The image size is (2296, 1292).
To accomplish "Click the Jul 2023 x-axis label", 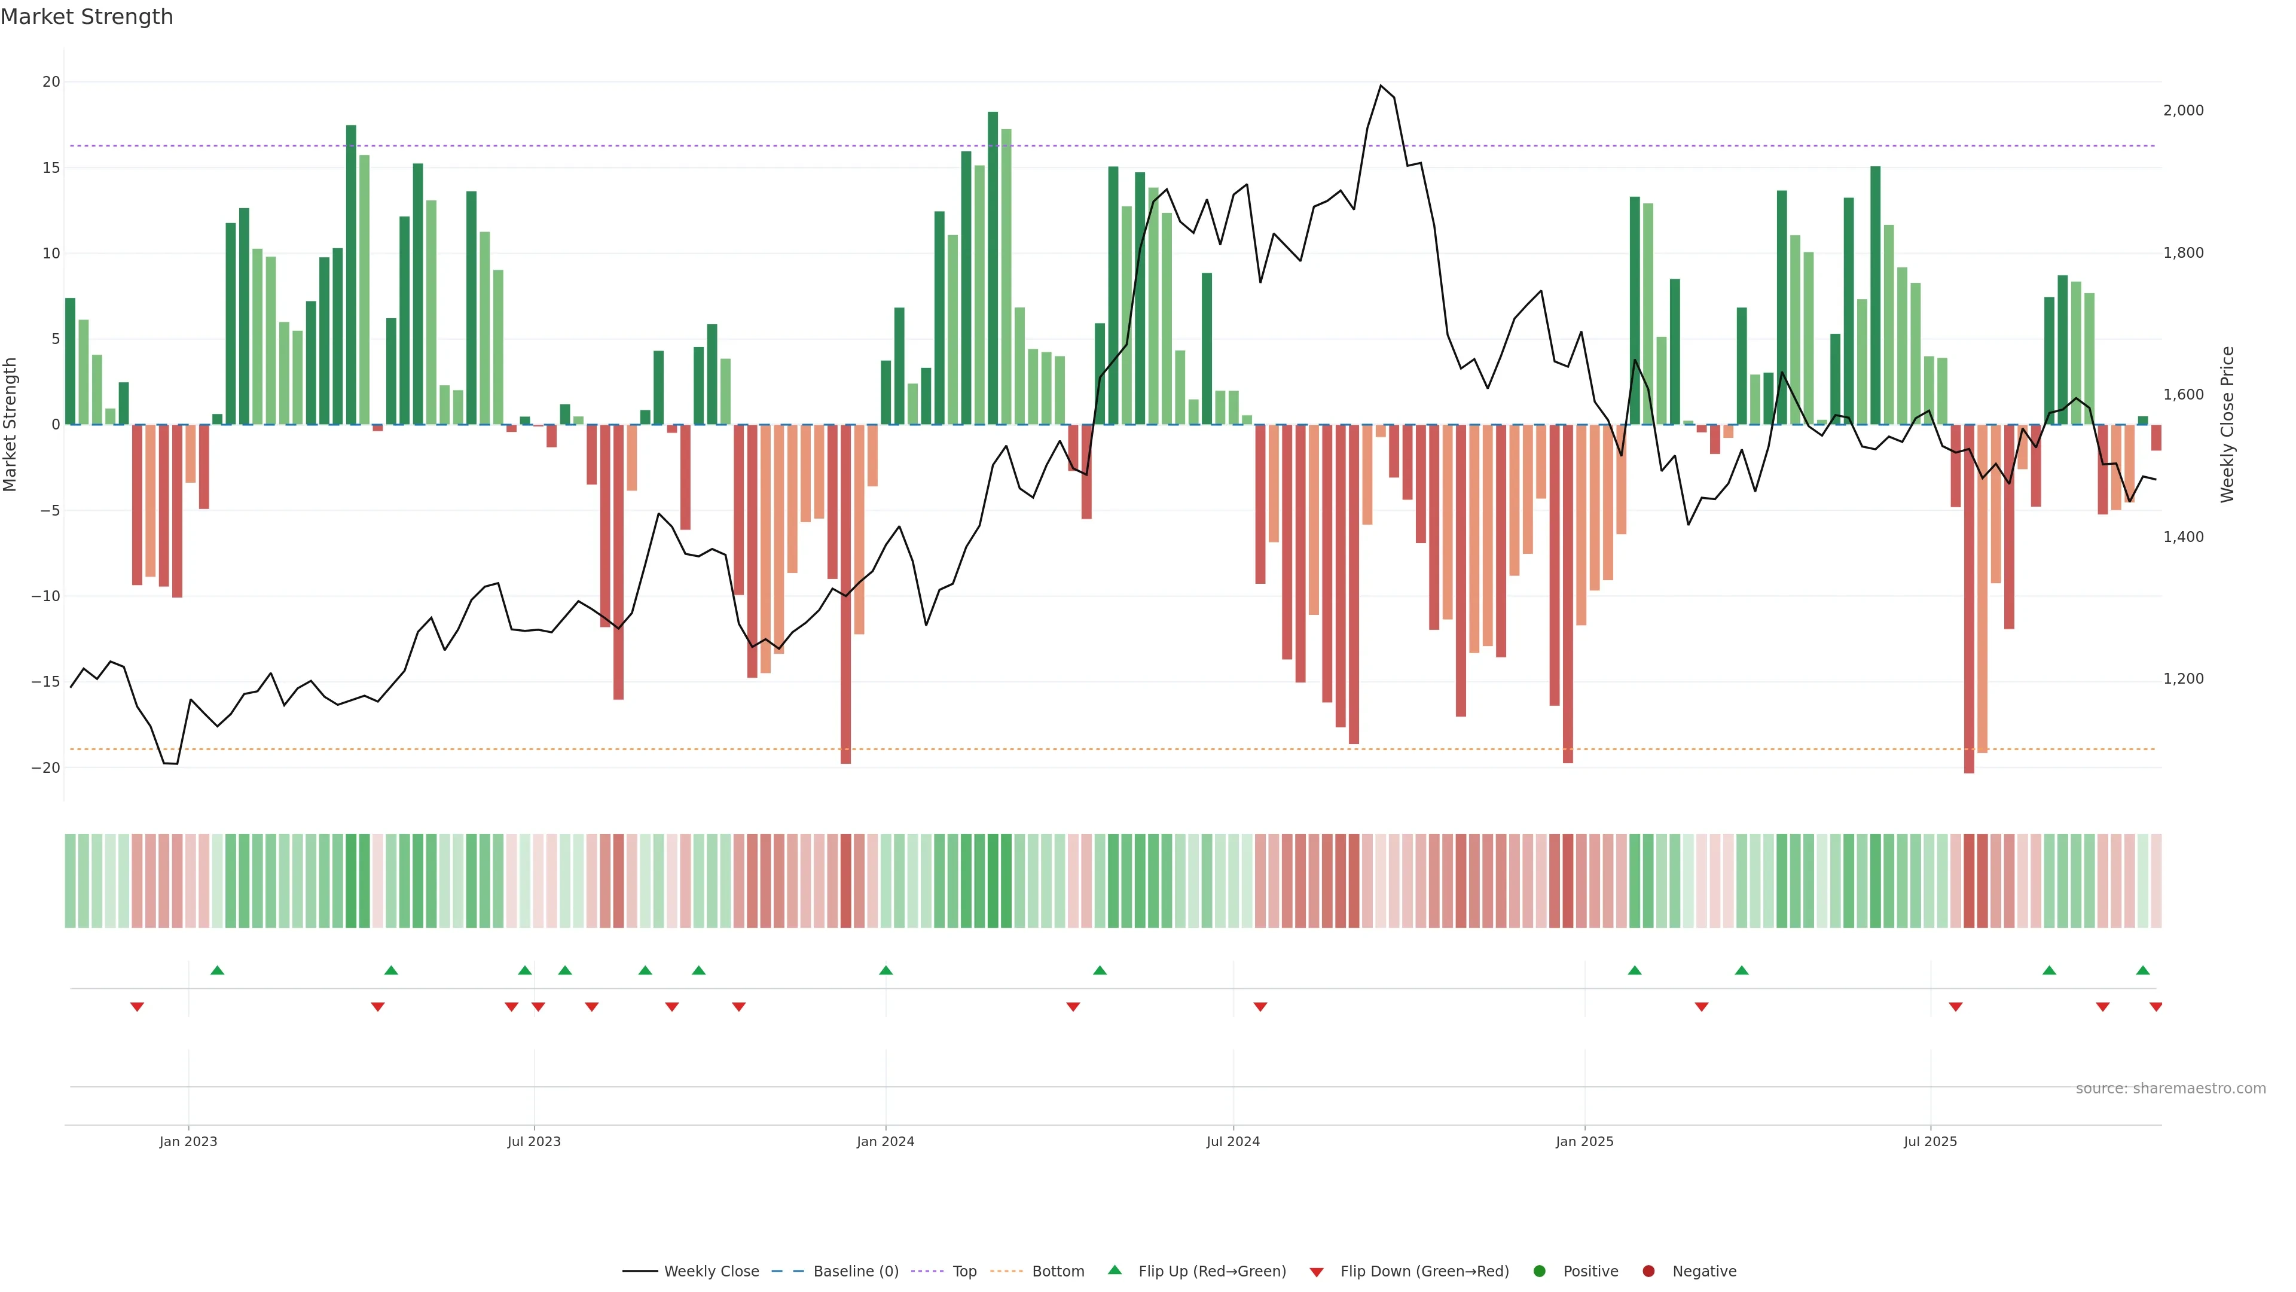I will (x=534, y=1141).
